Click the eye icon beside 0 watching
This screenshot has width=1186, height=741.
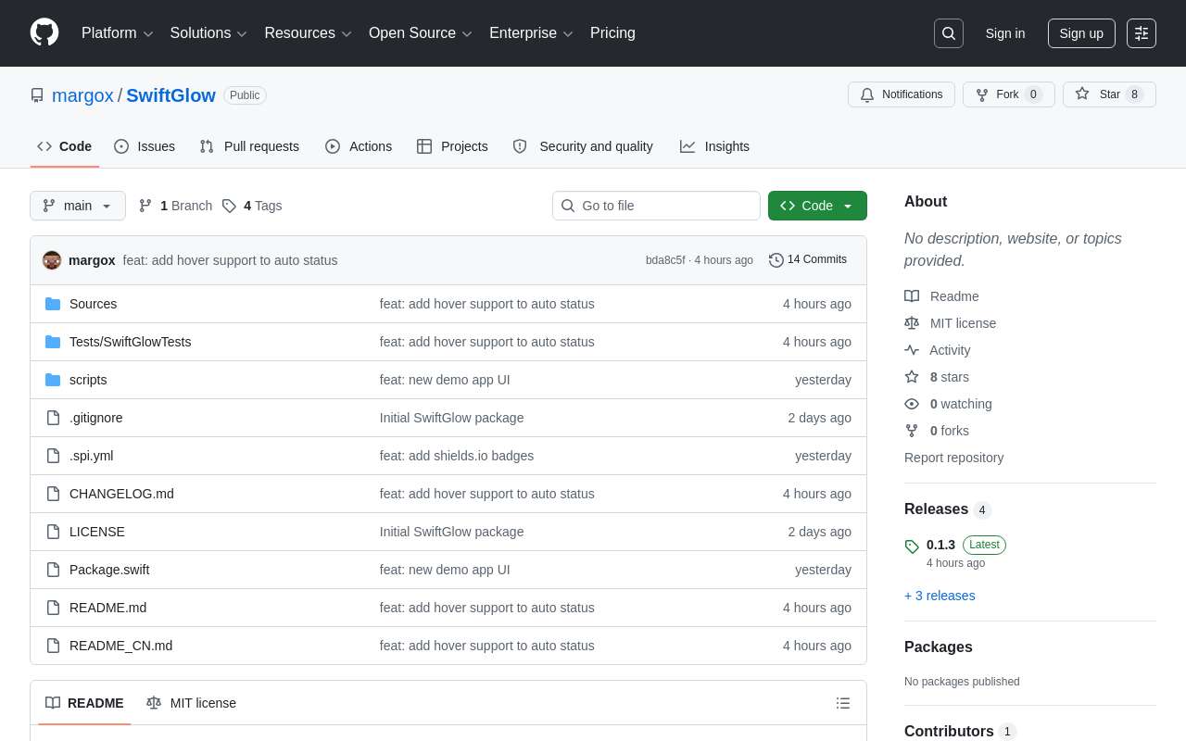[912, 404]
